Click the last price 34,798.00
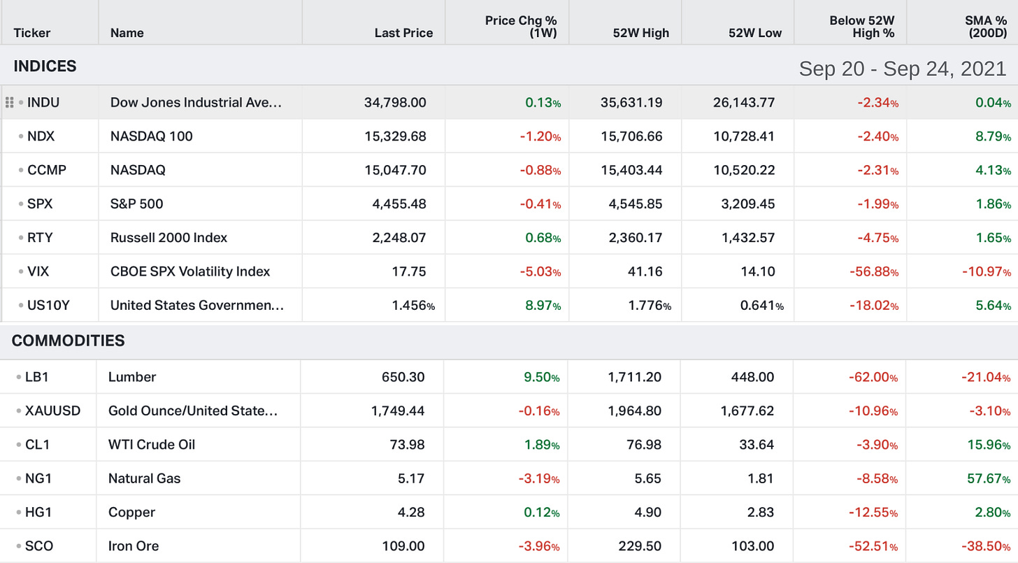This screenshot has height=563, width=1018. click(x=395, y=103)
